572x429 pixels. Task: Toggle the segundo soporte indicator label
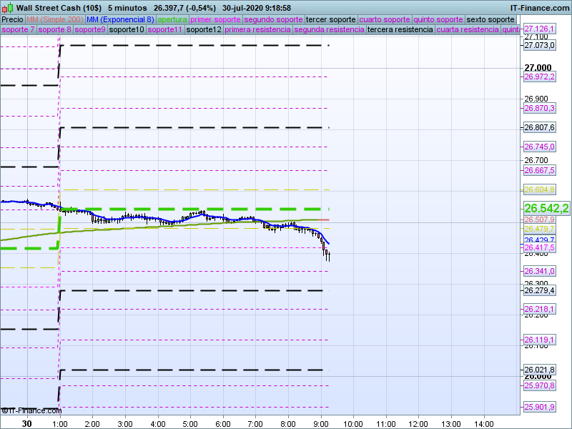coord(273,19)
